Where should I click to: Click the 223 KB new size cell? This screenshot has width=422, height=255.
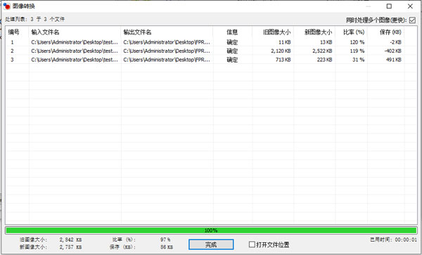pos(324,60)
